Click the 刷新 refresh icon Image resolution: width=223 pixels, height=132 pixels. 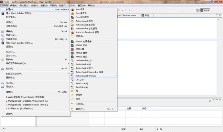pyautogui.click(x=3, y=60)
